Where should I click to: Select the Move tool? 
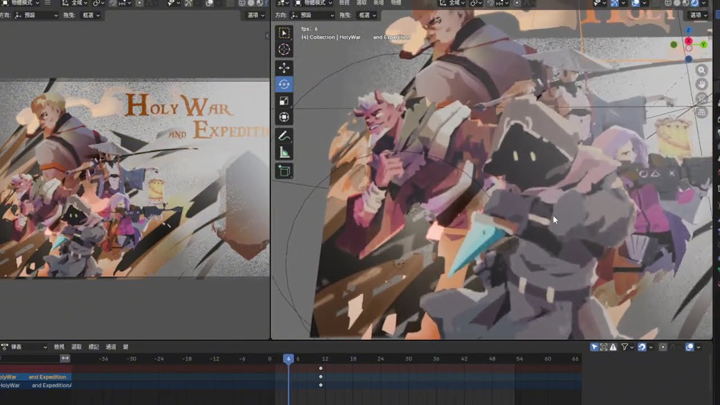pos(284,67)
